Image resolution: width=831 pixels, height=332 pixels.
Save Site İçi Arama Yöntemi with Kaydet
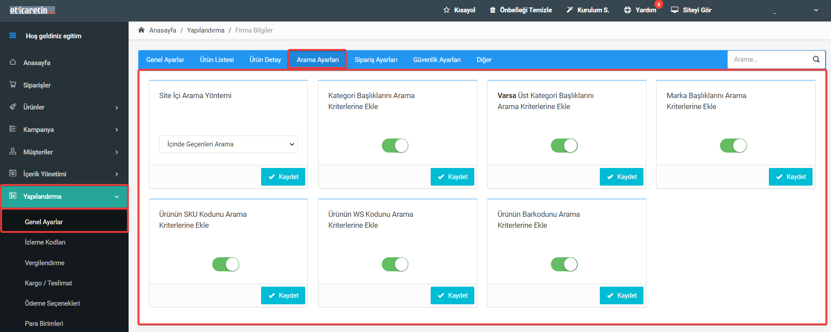pos(283,177)
